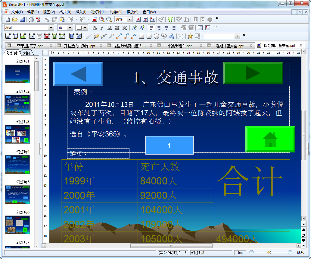311x259 pixels.
Task: Select the 幻灯片3 thumbnail
Action: (17, 134)
